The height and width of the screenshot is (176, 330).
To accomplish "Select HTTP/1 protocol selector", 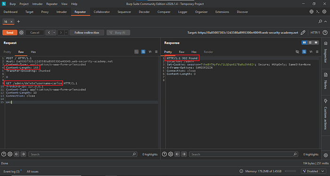I will (x=315, y=32).
